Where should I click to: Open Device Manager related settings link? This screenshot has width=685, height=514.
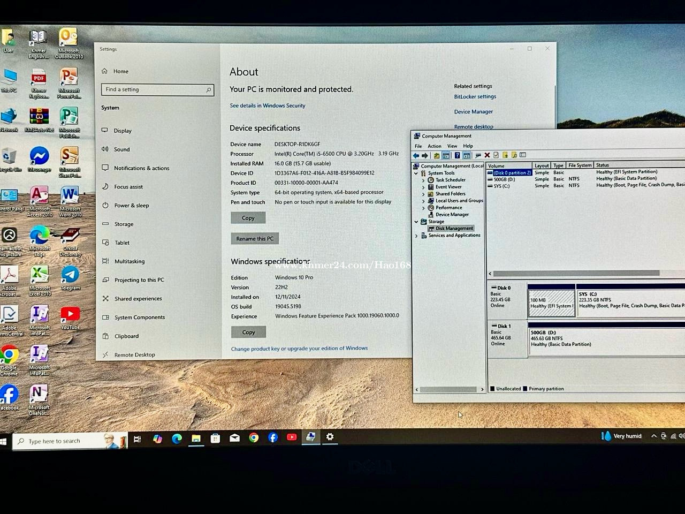pyautogui.click(x=474, y=112)
